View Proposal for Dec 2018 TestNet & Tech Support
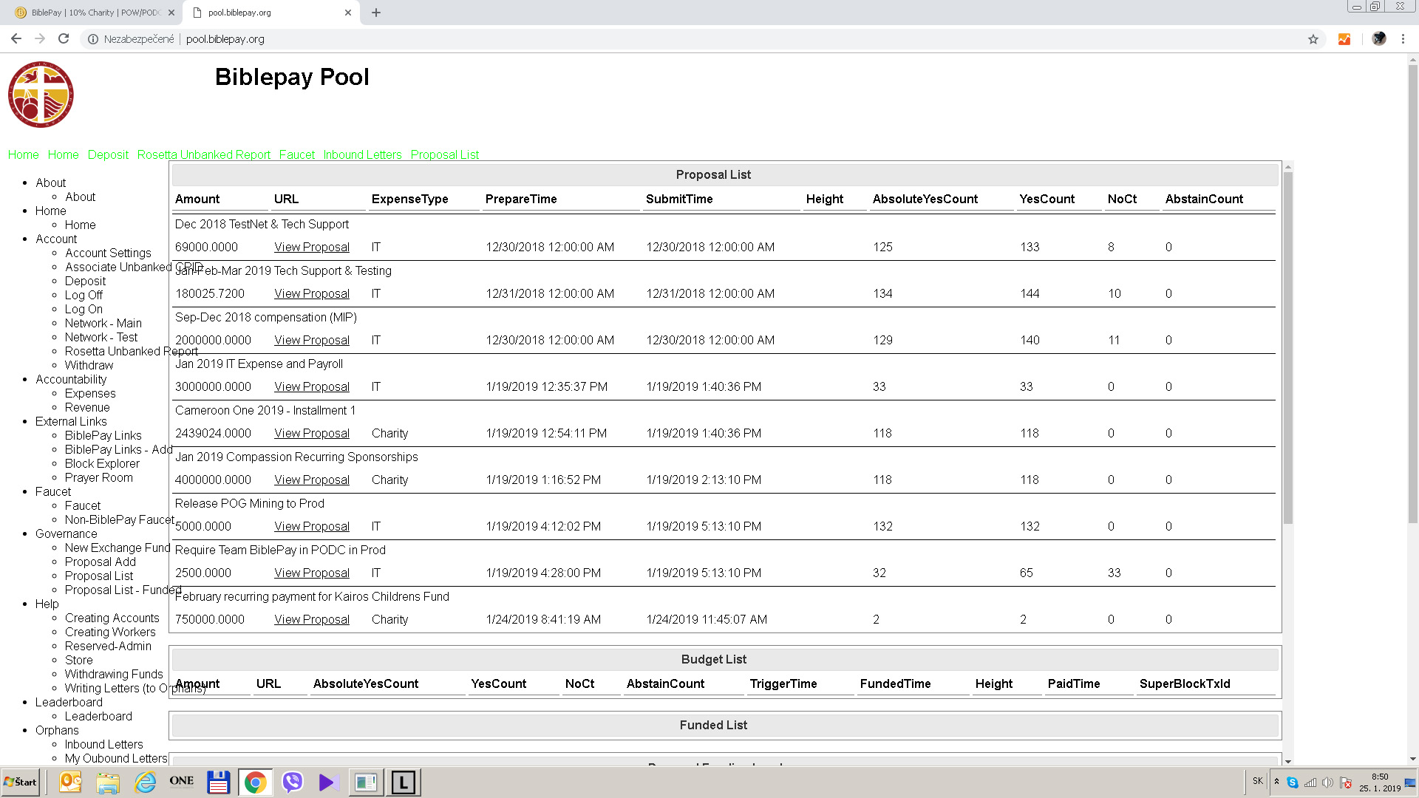Image resolution: width=1419 pixels, height=798 pixels. (x=312, y=248)
